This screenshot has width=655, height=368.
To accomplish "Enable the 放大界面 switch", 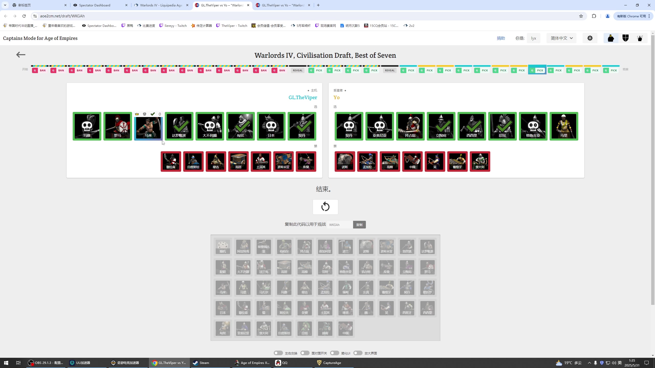I will click(358, 353).
